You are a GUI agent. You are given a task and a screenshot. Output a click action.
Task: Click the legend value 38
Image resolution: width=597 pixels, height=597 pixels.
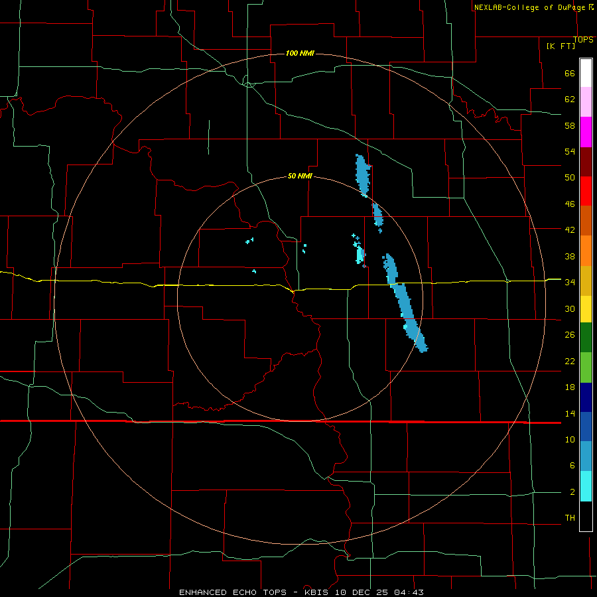(570, 256)
